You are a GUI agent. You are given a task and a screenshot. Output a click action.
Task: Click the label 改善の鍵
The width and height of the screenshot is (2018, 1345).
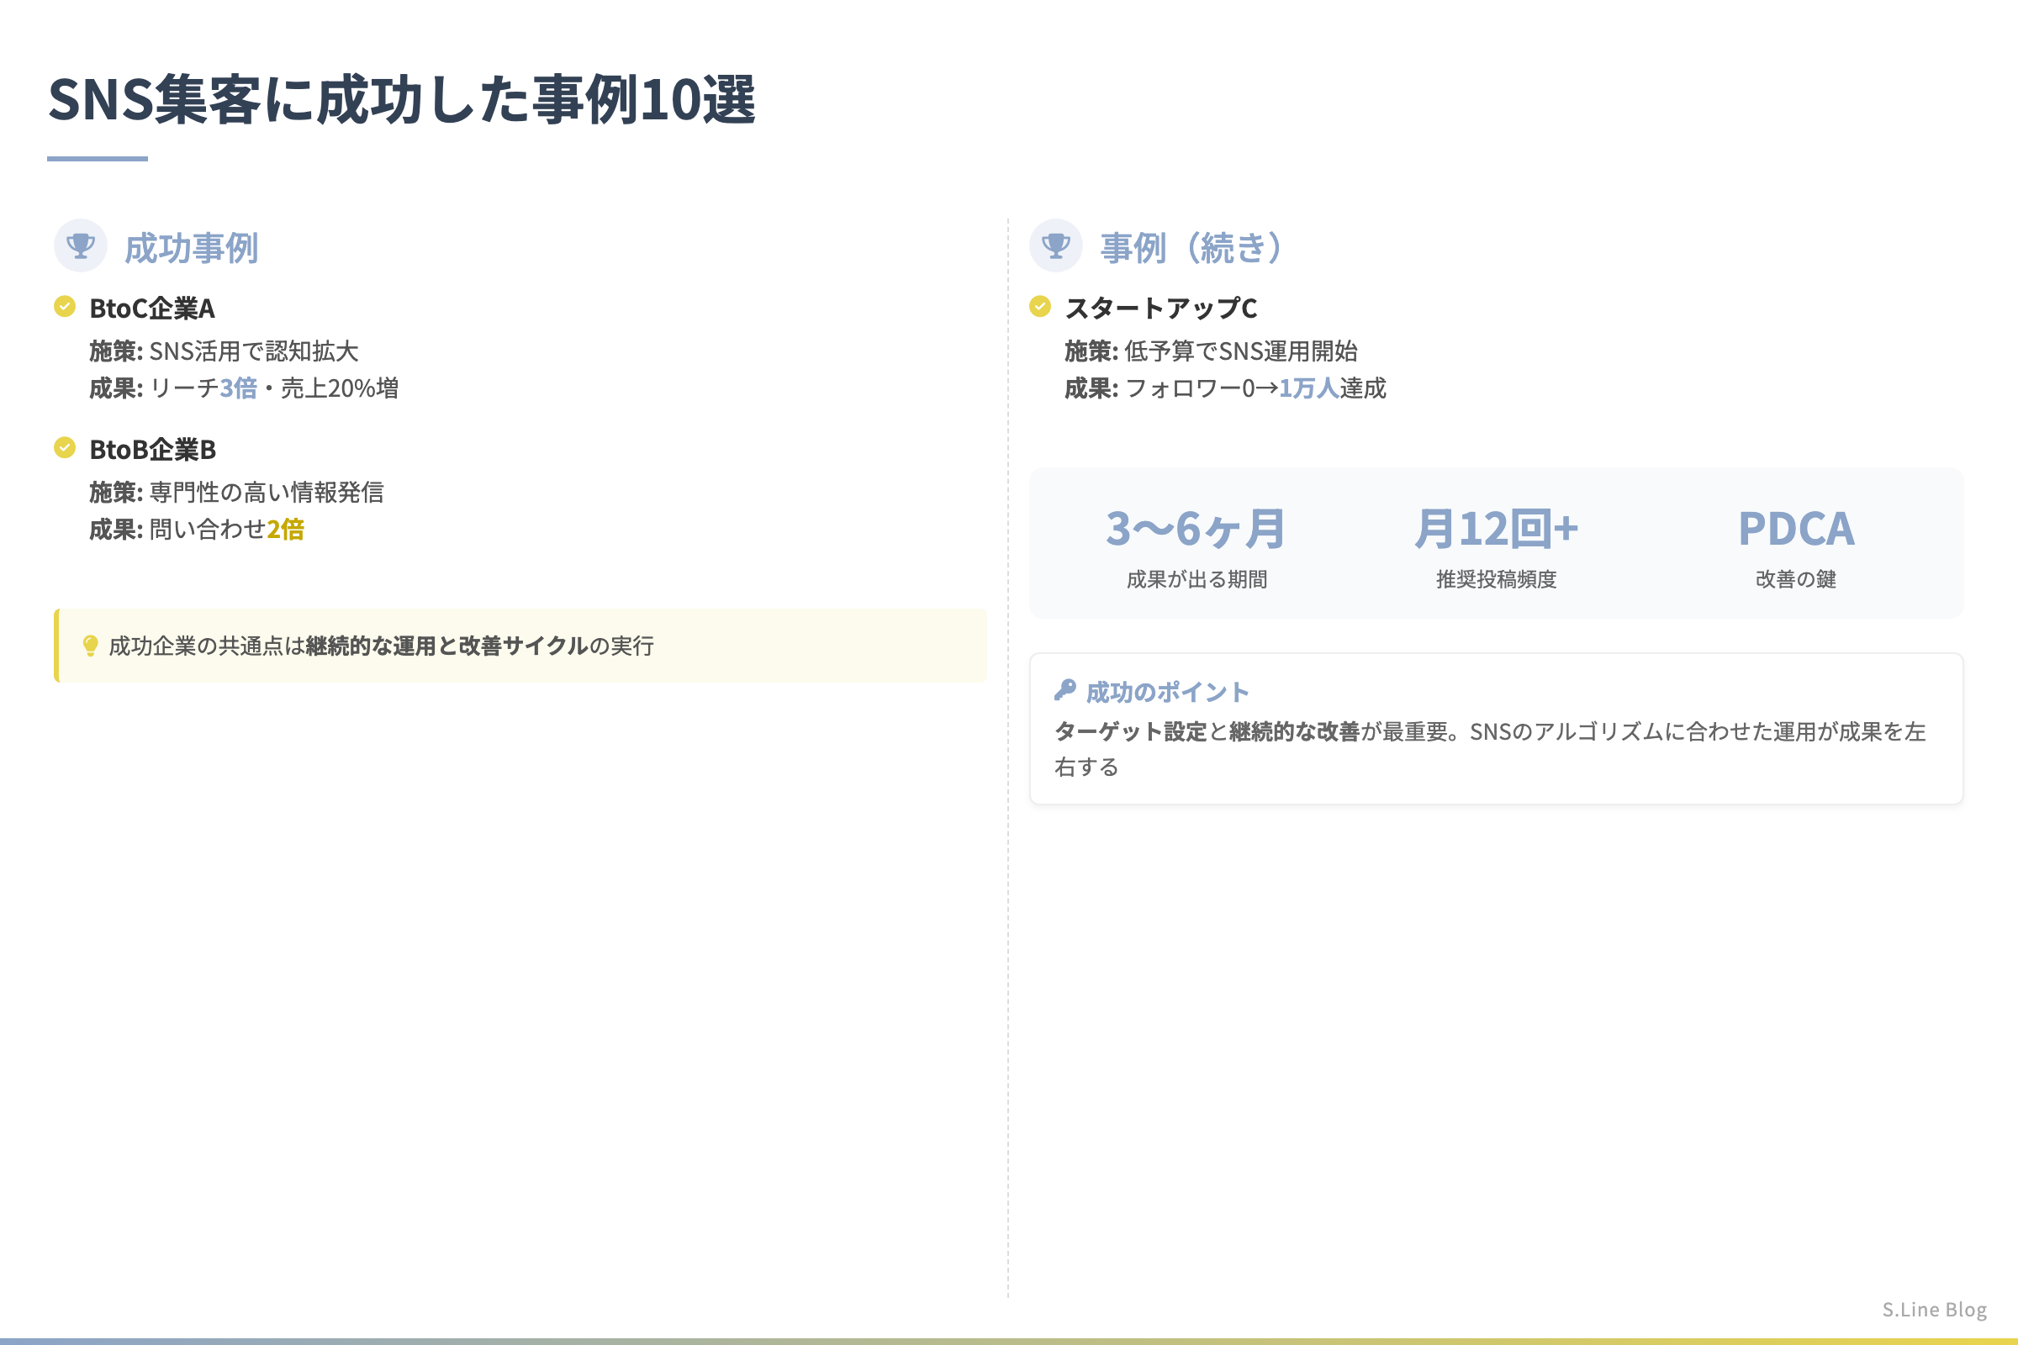coord(1796,579)
